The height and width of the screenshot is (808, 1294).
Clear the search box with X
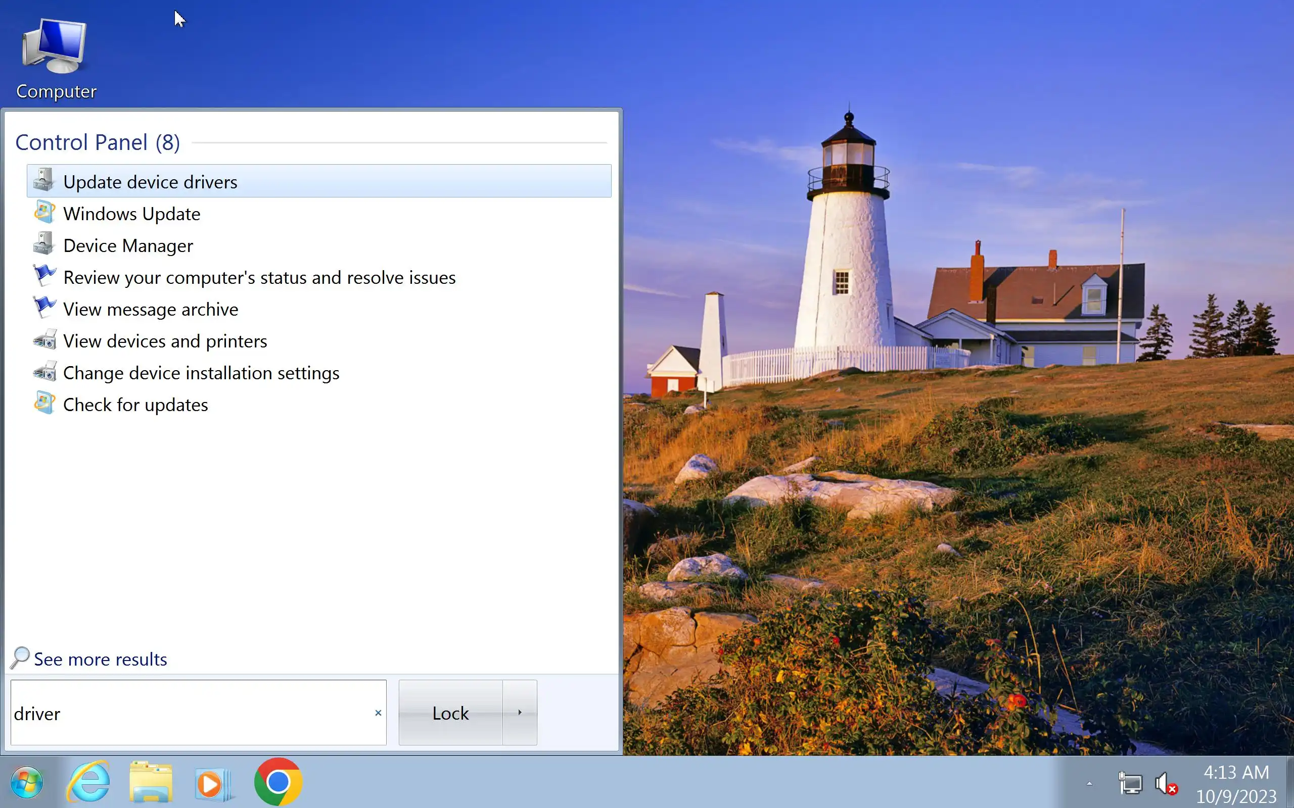point(378,713)
